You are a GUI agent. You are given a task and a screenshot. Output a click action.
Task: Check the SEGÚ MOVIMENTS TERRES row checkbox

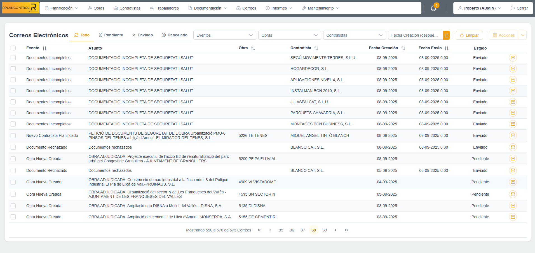pos(13,58)
